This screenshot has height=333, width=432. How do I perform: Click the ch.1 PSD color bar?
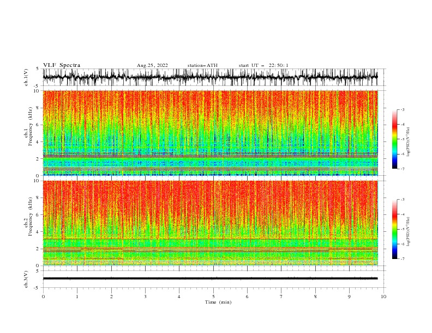(394, 139)
